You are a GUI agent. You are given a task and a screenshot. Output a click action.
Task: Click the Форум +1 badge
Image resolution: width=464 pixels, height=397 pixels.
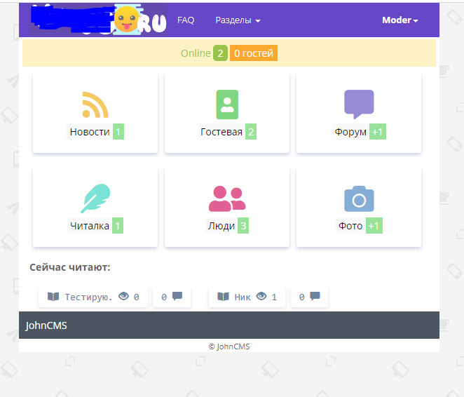377,132
